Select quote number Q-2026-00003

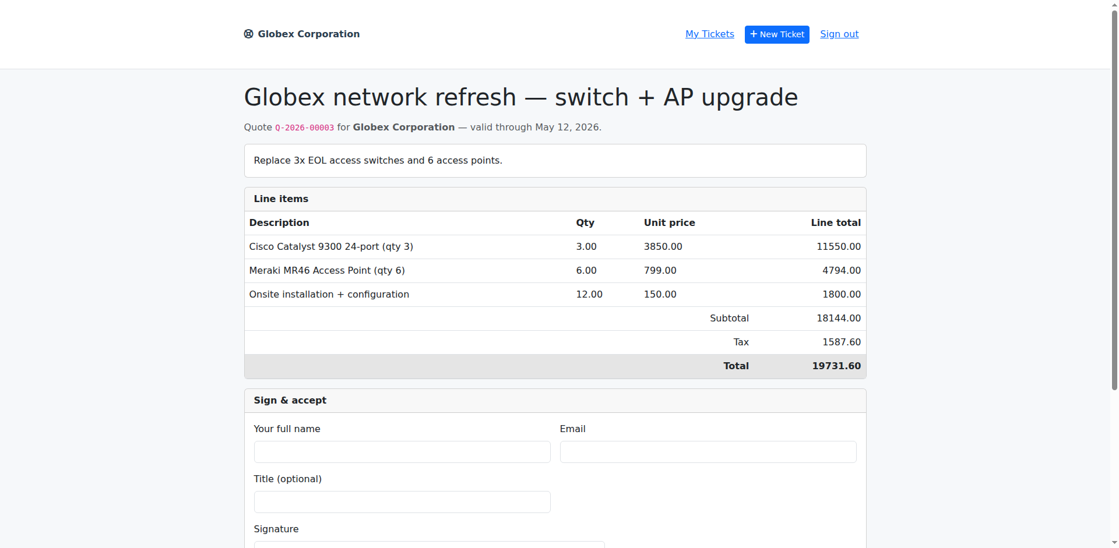point(305,128)
